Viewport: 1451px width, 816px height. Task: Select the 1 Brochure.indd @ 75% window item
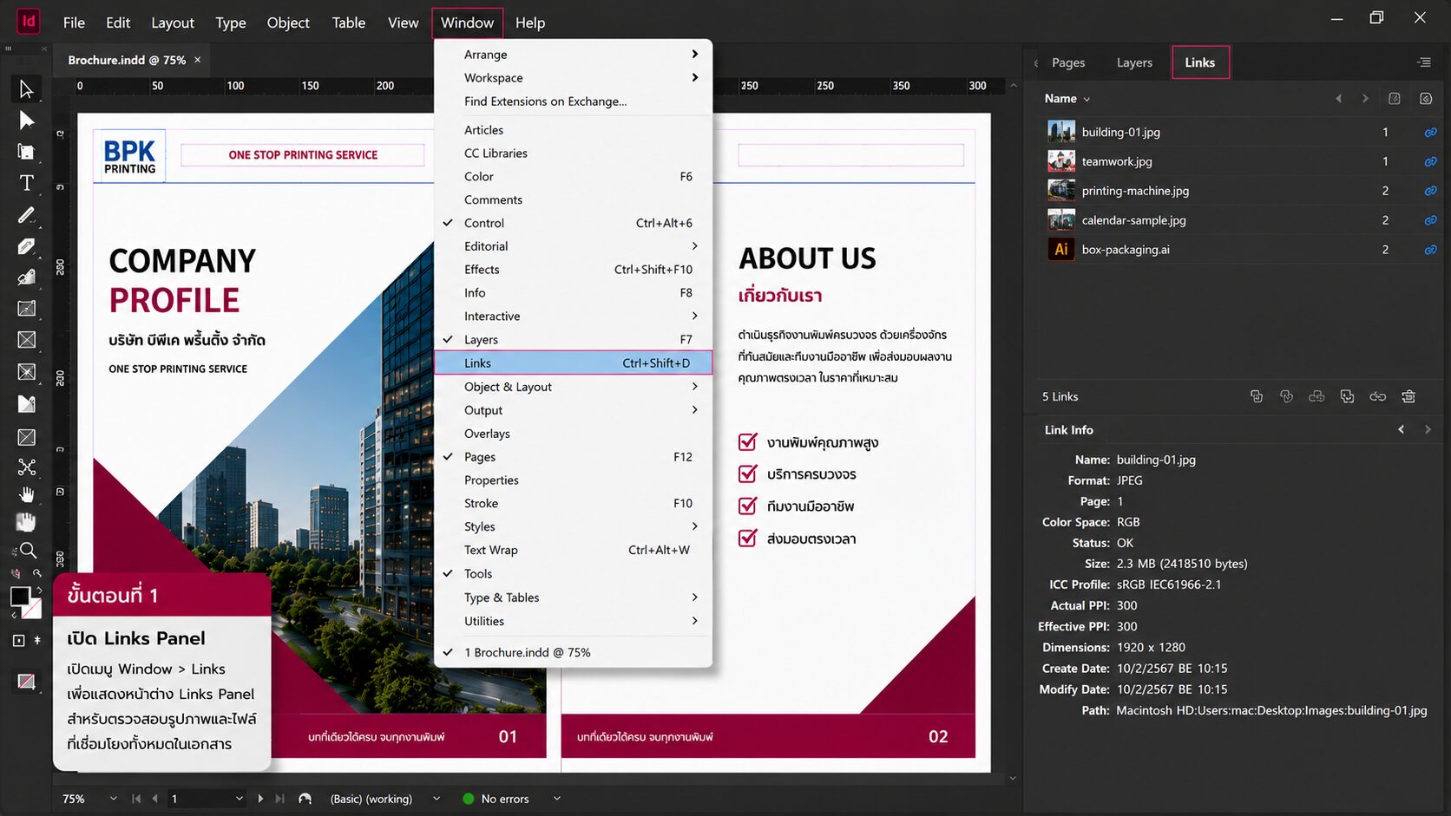573,652
